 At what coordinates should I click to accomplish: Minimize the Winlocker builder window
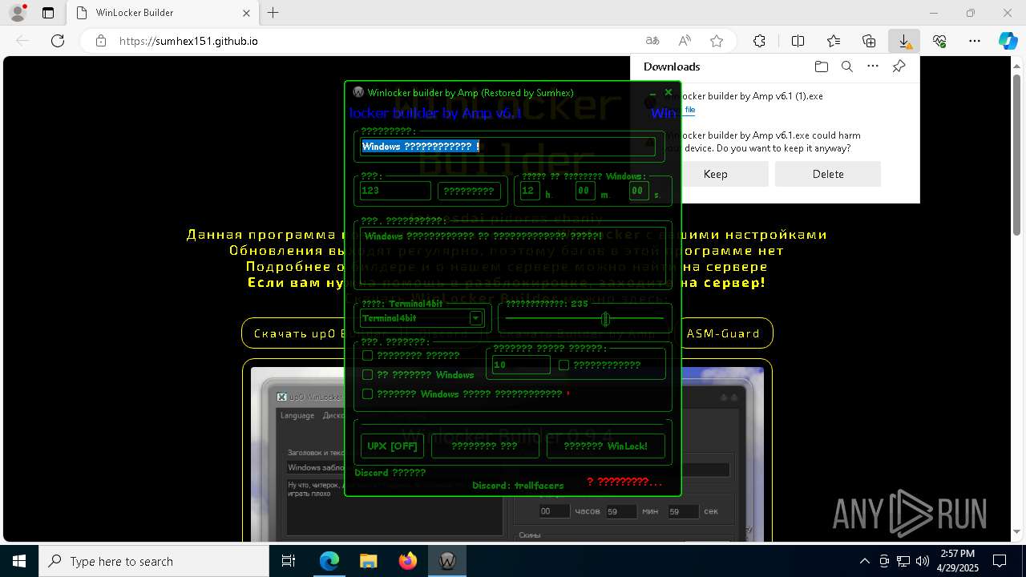[653, 94]
